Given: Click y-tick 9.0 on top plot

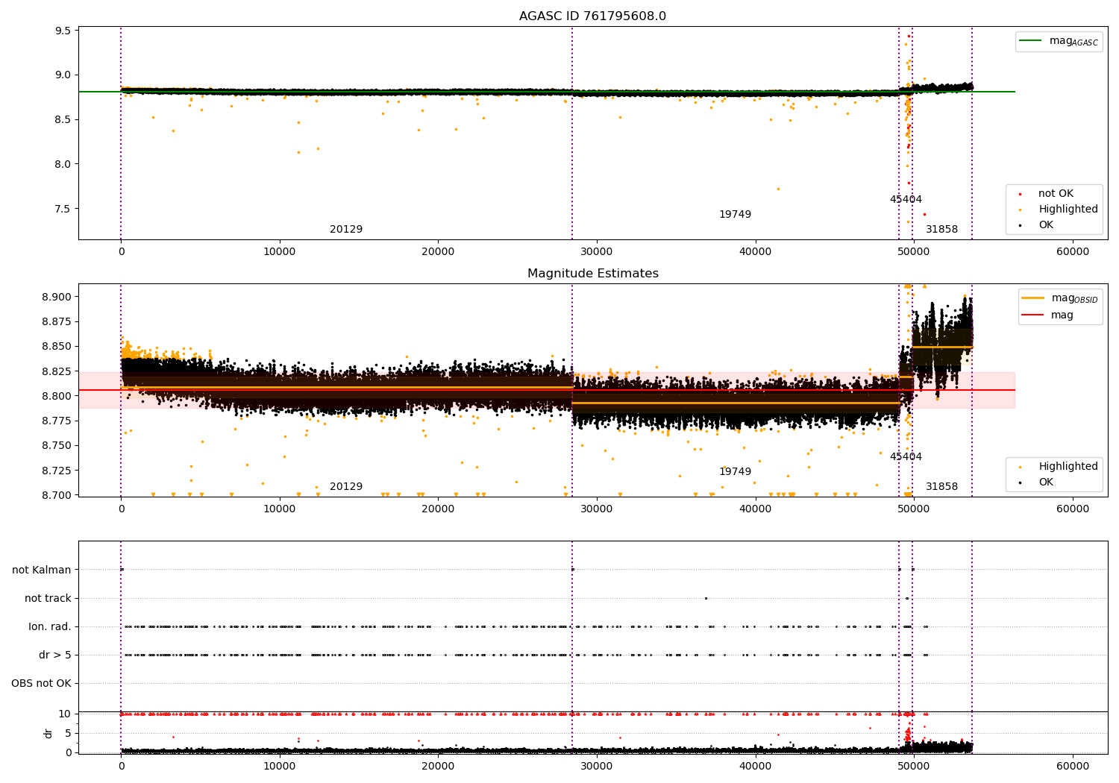Looking at the screenshot, I should pos(63,75).
